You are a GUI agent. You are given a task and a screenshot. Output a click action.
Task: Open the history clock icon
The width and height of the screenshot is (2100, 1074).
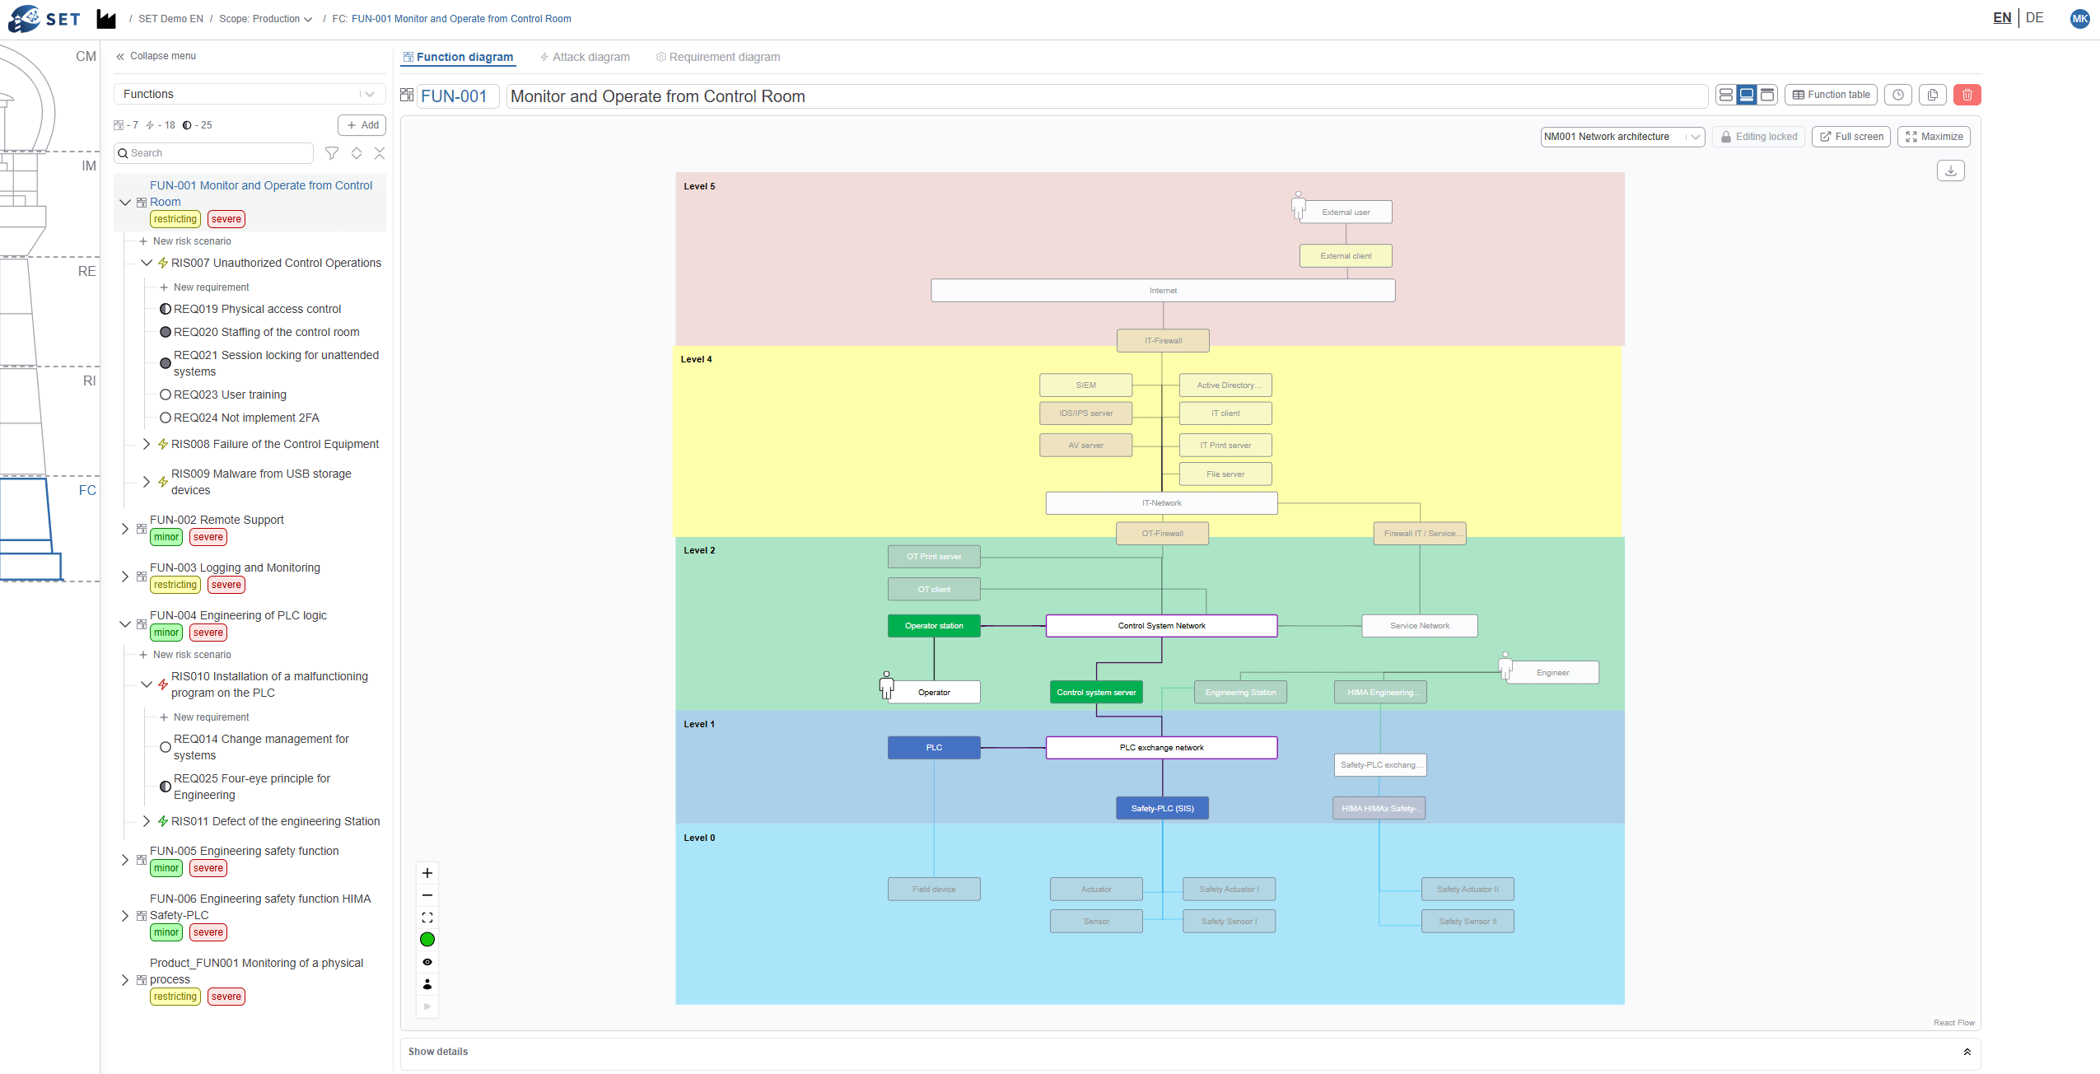(x=1898, y=95)
